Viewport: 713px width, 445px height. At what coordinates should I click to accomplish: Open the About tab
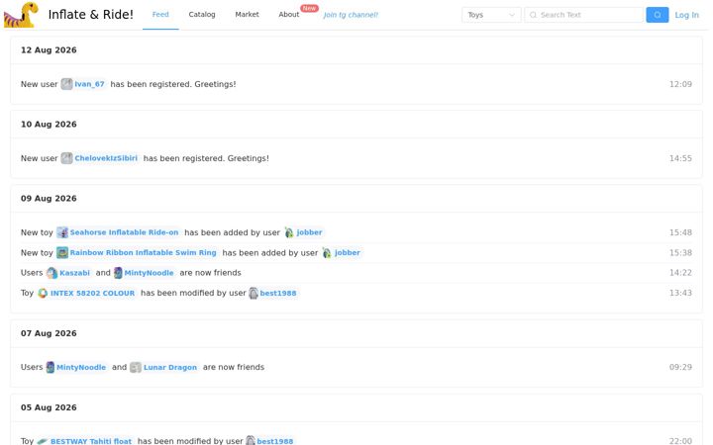click(x=289, y=15)
